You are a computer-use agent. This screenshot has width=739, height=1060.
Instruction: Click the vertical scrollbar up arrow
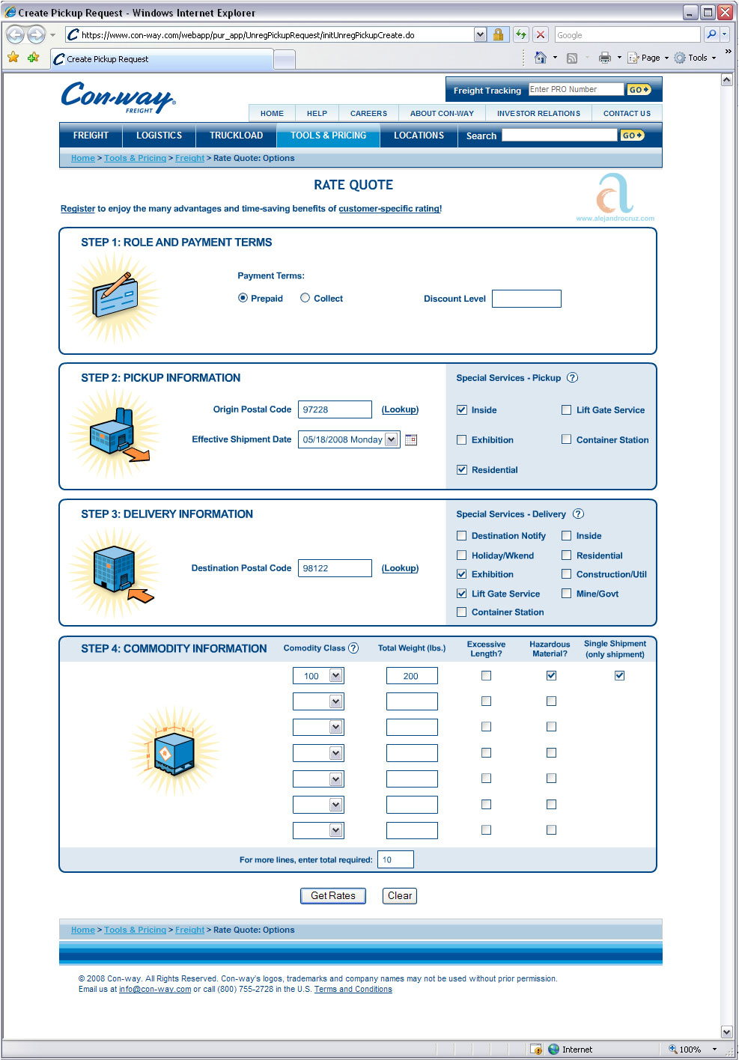(726, 79)
